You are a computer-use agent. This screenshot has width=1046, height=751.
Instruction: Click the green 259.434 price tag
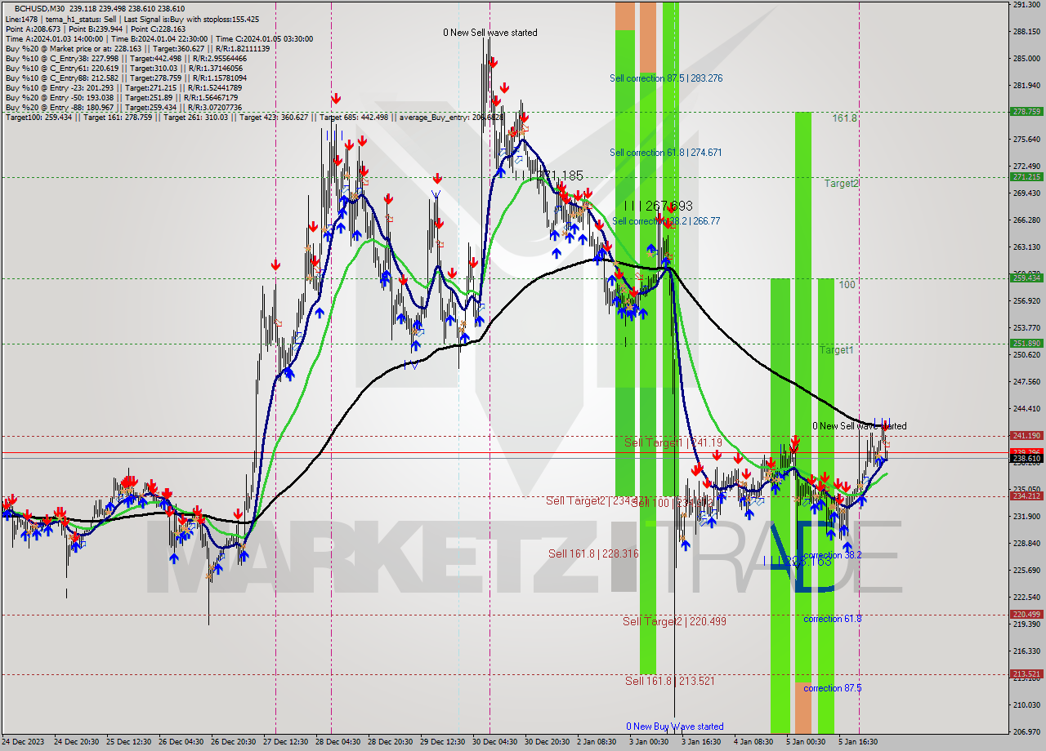click(1026, 278)
